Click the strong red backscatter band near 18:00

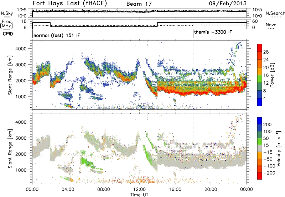[x=193, y=93]
